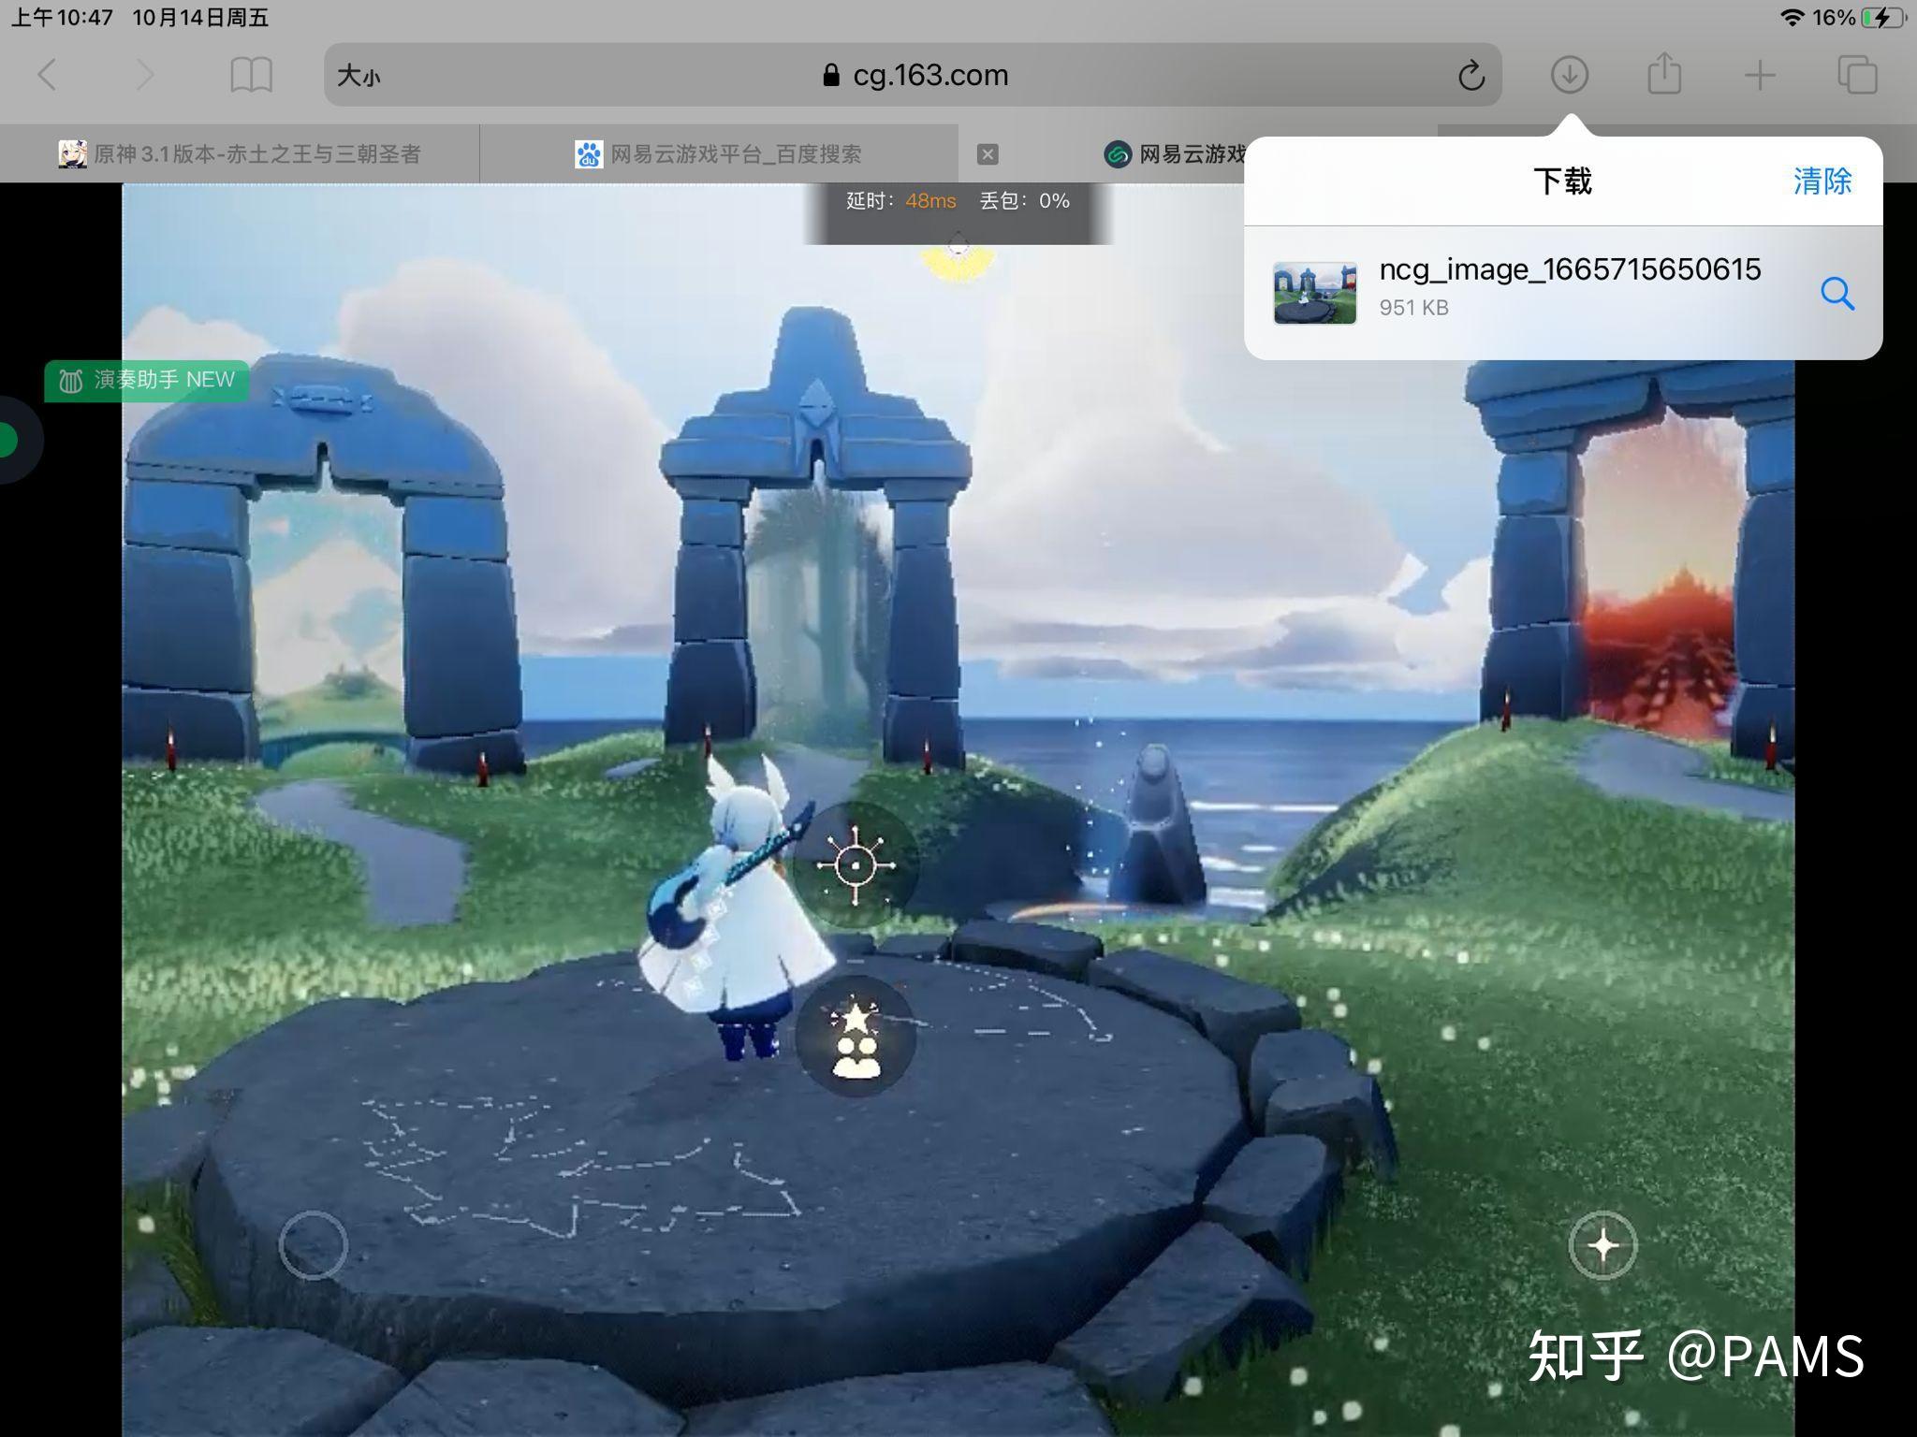This screenshot has width=1917, height=1437.
Task: Tap the 上午10:47 clock in the status bar
Action: 62,18
